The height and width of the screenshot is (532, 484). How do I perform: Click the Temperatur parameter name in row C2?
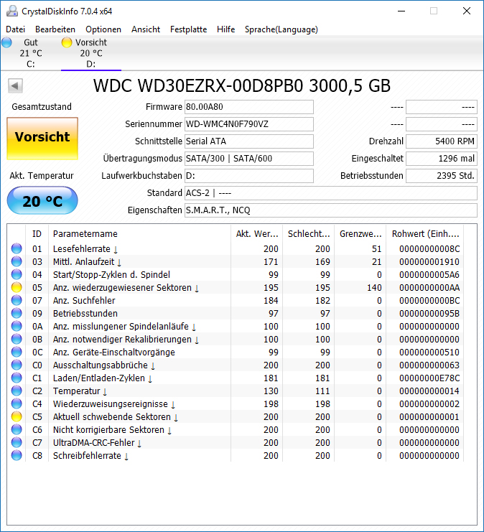tap(76, 391)
